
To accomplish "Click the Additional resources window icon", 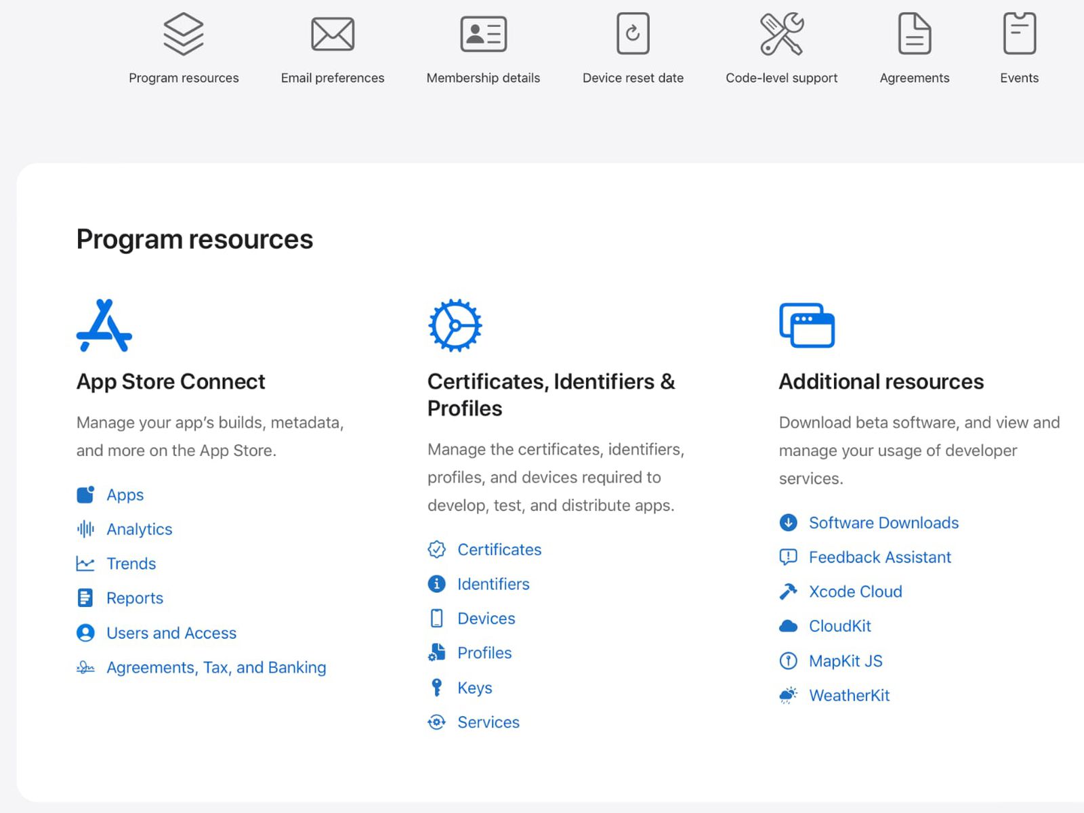I will [807, 325].
